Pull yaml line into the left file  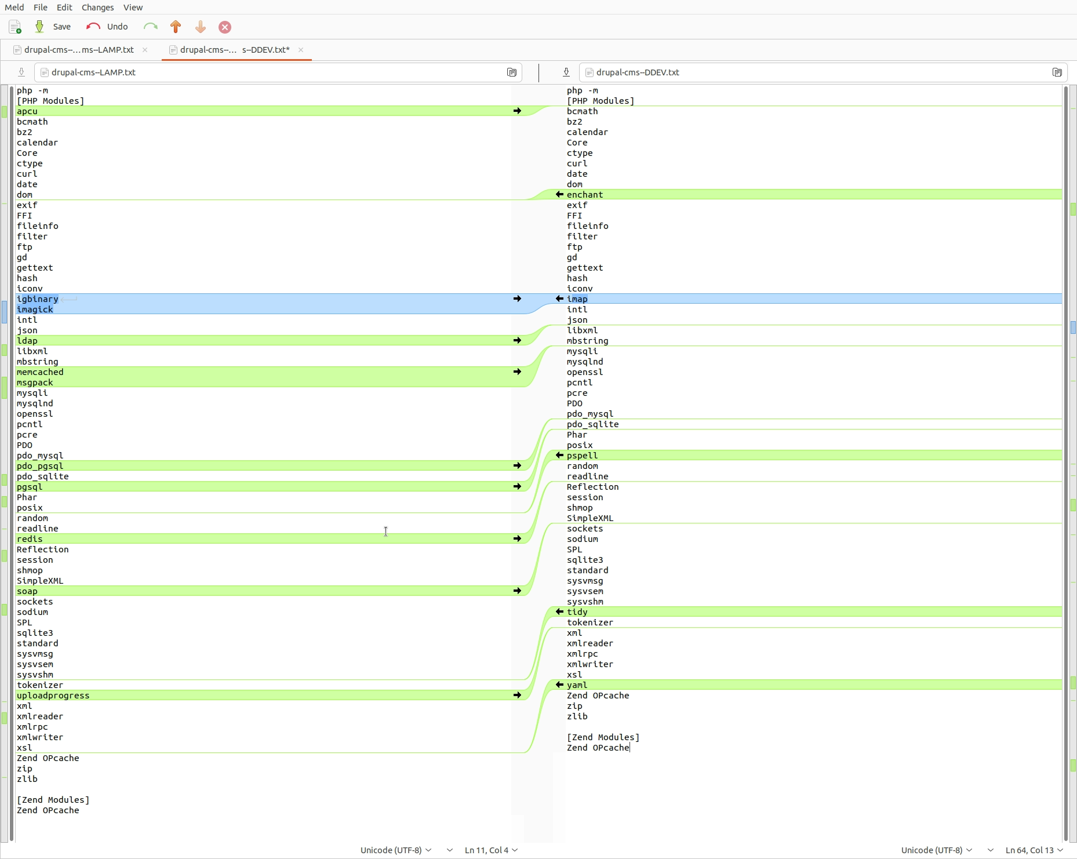point(559,685)
